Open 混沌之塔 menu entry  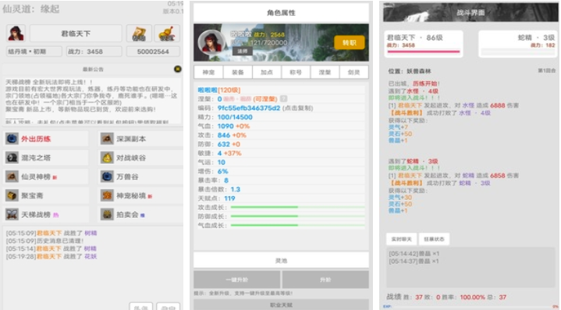[x=46, y=158]
